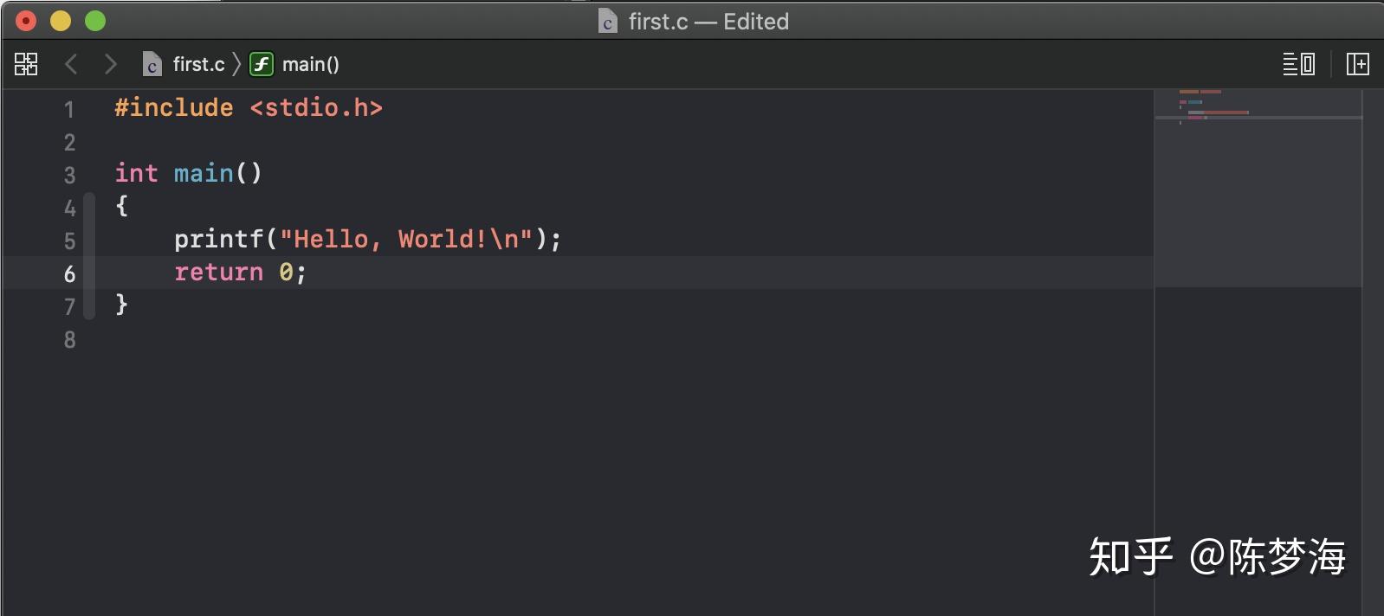
Task: Go back with the left chevron
Action: click(x=71, y=64)
